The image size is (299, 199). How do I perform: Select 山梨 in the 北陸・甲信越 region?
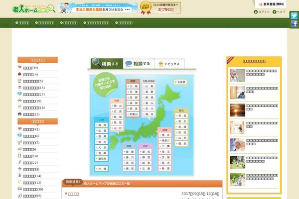pyautogui.click(x=149, y=86)
